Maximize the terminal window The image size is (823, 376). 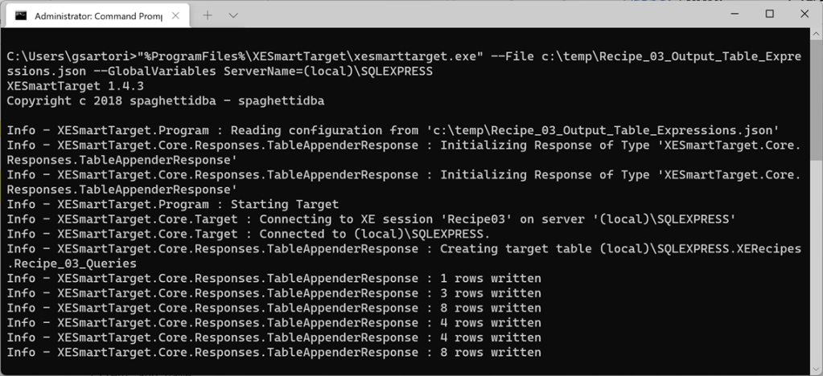tap(770, 14)
